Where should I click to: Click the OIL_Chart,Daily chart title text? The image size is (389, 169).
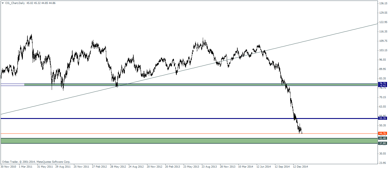[x=15, y=3]
